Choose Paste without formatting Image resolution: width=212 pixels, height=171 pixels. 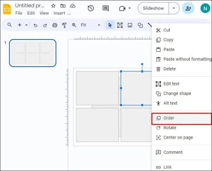coord(182,59)
